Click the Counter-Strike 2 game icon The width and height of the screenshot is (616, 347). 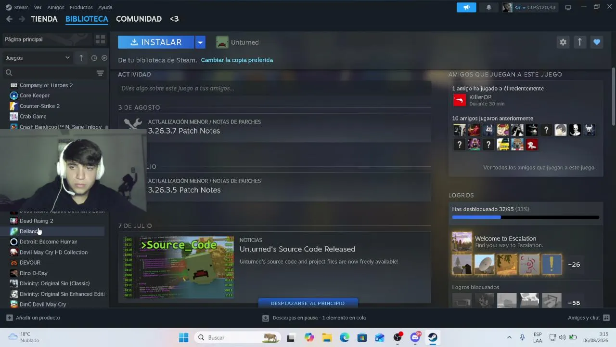coord(14,106)
